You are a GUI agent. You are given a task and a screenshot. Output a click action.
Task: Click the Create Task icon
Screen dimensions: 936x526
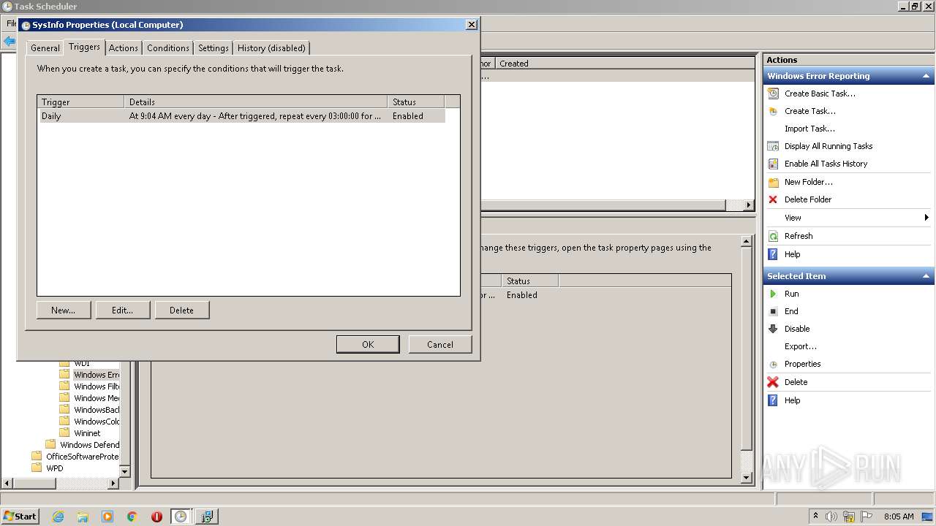773,111
